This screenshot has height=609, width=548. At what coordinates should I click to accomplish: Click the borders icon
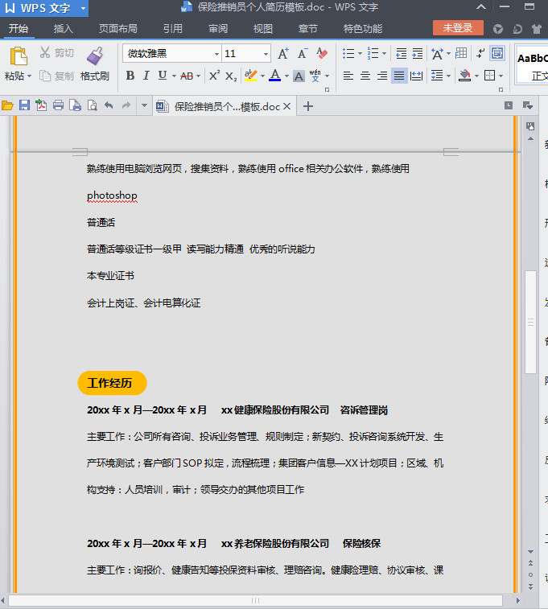(x=490, y=76)
